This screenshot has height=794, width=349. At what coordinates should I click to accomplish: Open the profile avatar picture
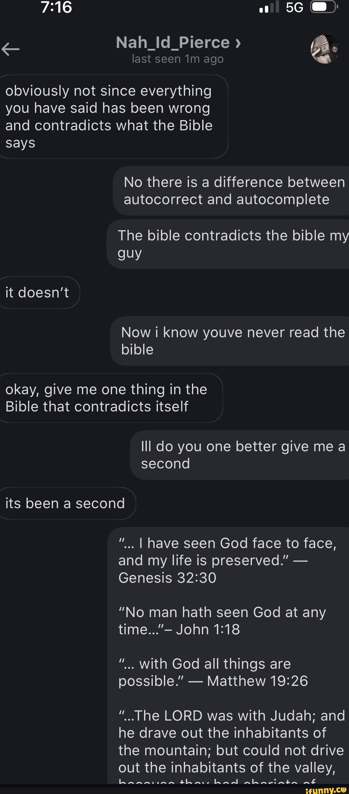325,49
